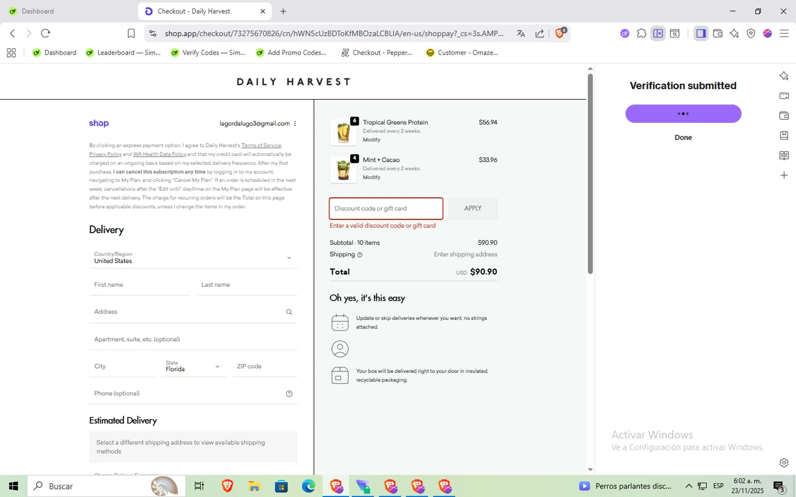Click the purple loading button
796x497 pixels.
pos(683,113)
